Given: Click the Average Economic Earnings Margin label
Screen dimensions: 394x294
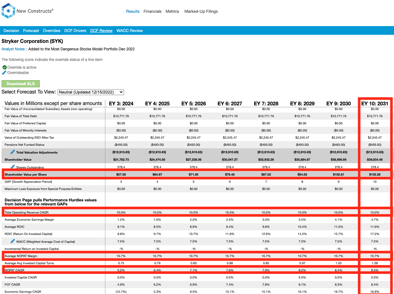Looking at the screenshot, I should click(29, 220).
